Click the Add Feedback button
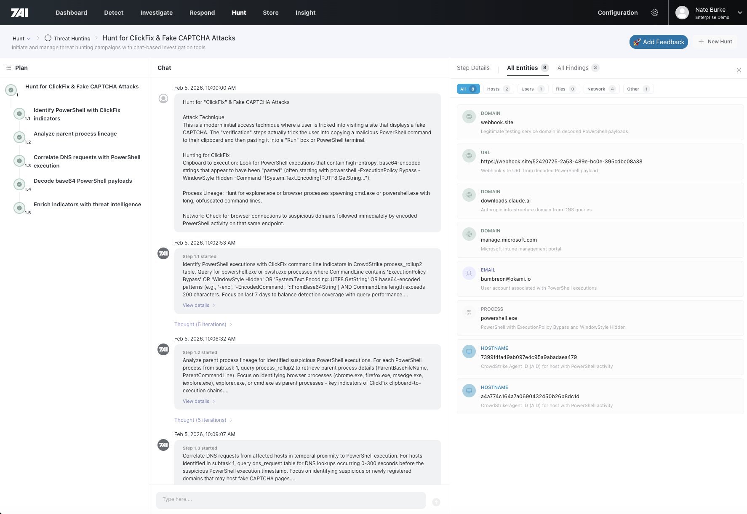Image resolution: width=747 pixels, height=514 pixels. tap(658, 42)
